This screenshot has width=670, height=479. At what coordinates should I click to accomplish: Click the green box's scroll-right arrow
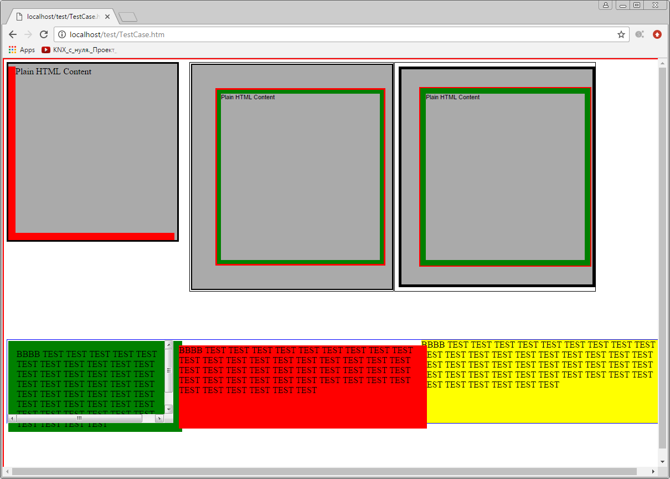tap(159, 419)
